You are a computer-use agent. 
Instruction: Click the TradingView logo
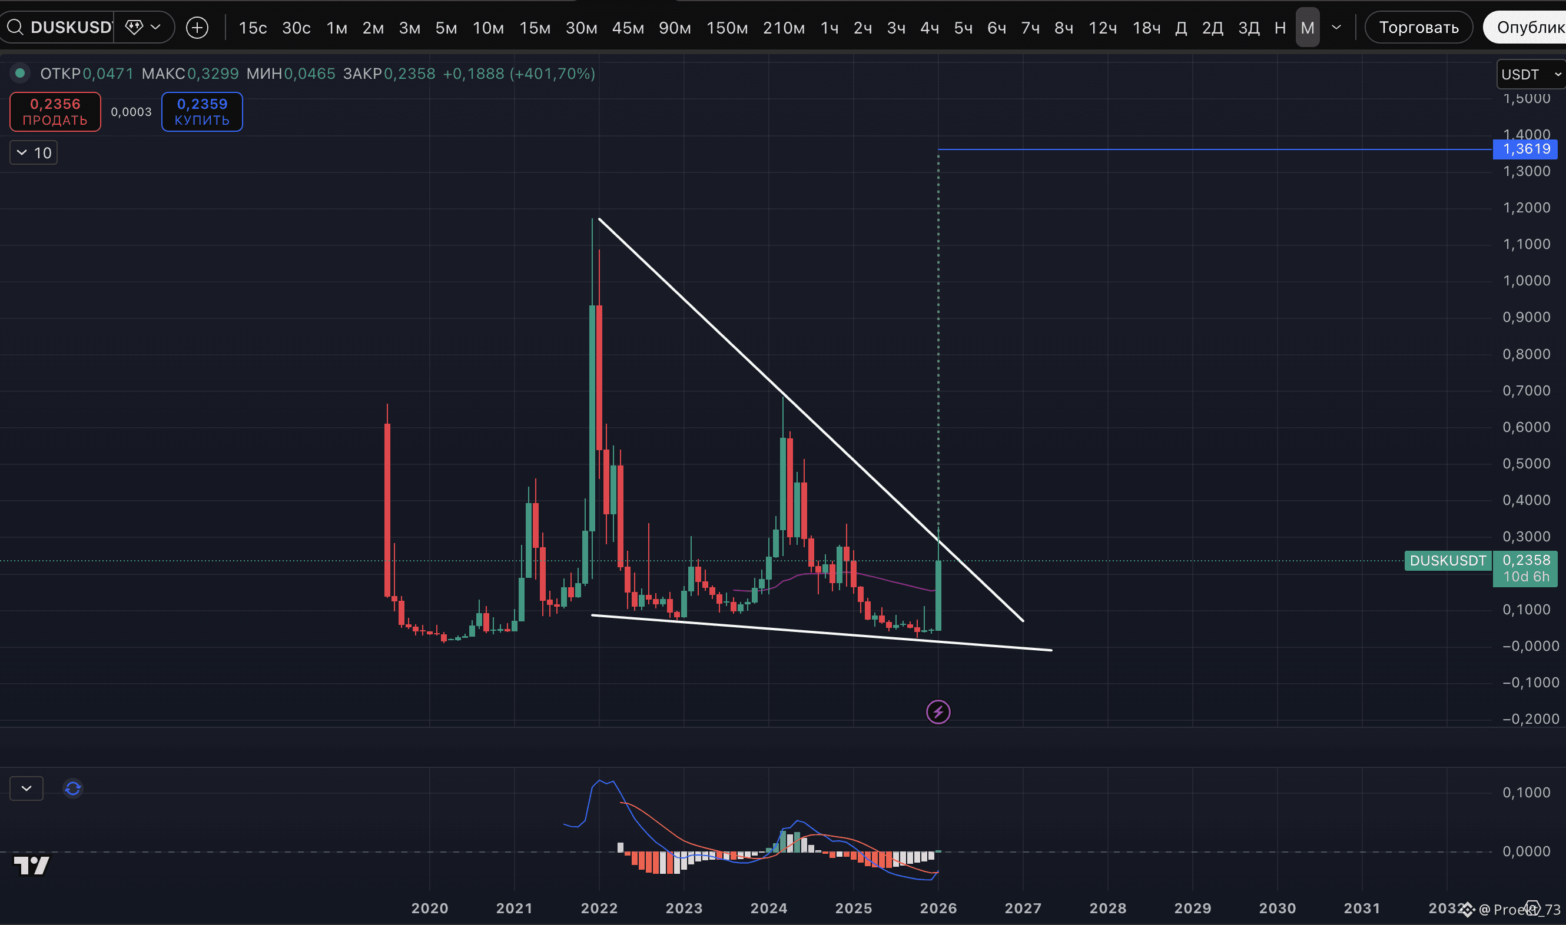coord(31,865)
